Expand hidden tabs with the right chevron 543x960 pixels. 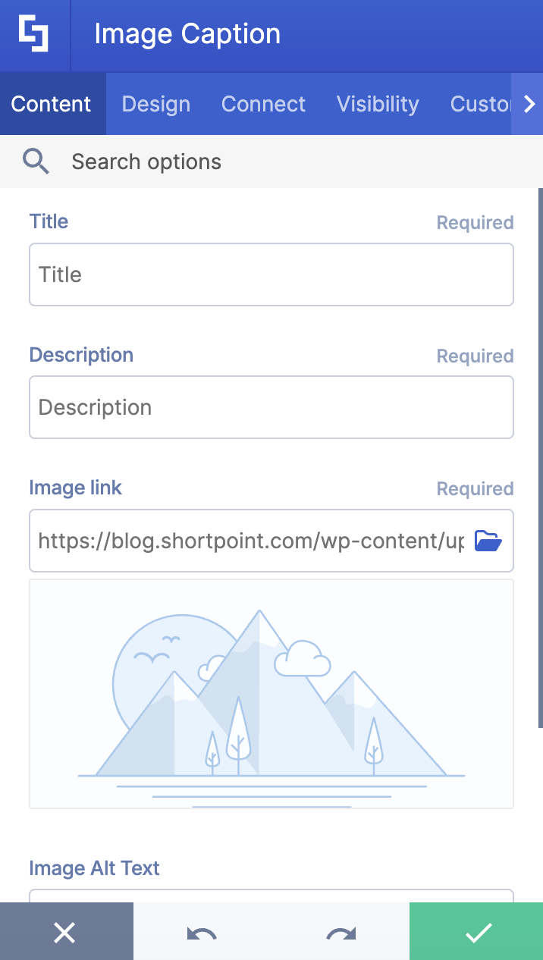pyautogui.click(x=530, y=104)
